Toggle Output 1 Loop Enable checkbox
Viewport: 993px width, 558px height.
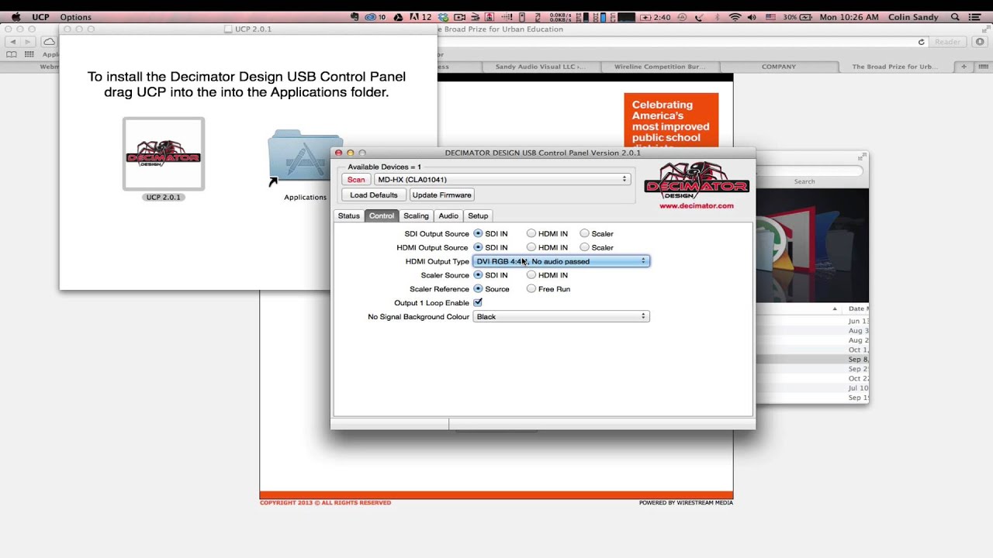[x=478, y=303]
